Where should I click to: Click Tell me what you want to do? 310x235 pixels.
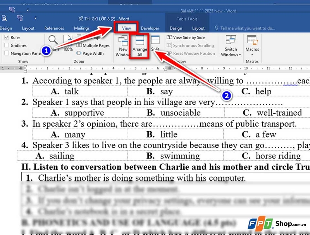coord(245,28)
